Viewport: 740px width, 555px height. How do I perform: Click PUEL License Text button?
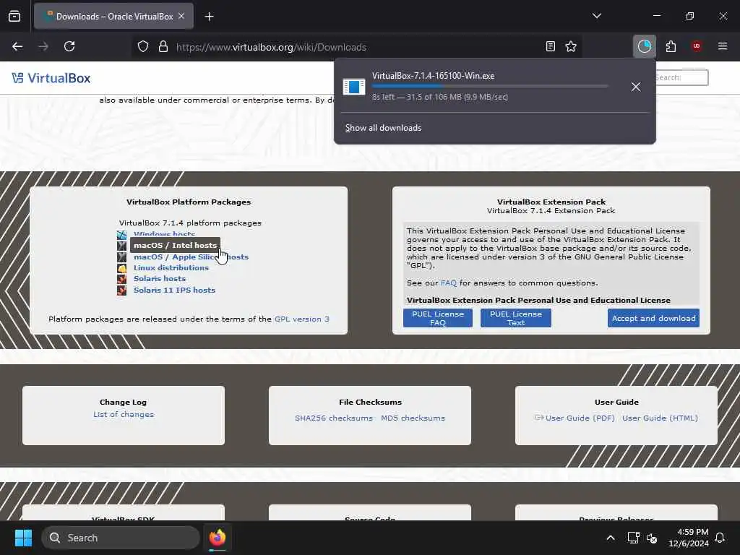[x=516, y=318]
